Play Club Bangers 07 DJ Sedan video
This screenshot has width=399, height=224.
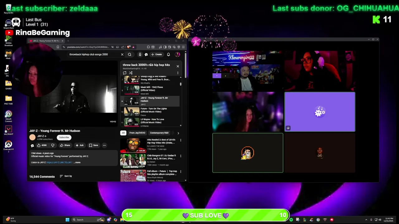tap(133, 161)
